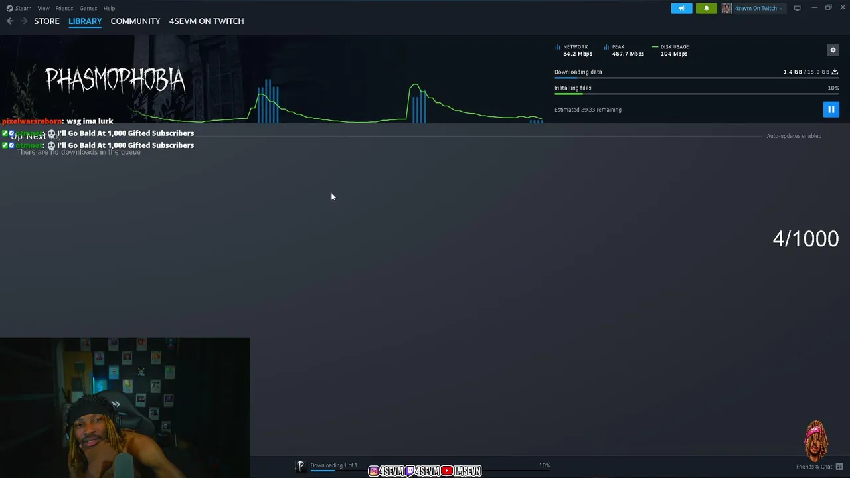
Task: Click the NETWORK 34.2 Mbps stat
Action: (574, 50)
